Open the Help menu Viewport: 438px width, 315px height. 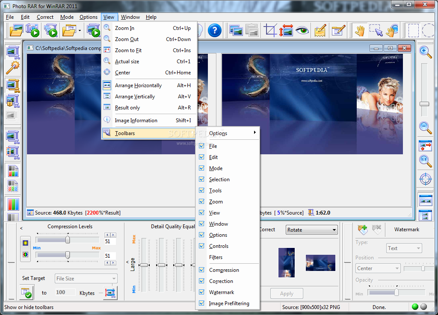tap(151, 17)
